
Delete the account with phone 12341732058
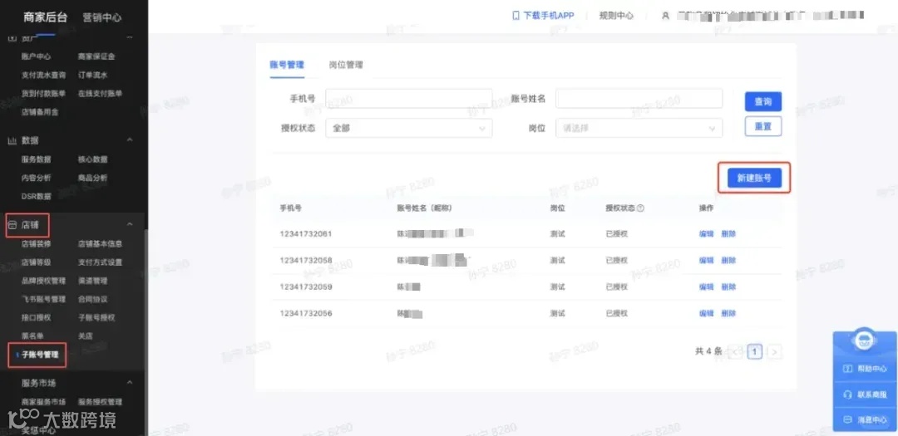point(728,260)
